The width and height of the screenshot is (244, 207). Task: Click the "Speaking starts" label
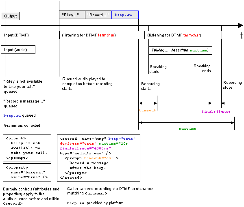pos(158,69)
